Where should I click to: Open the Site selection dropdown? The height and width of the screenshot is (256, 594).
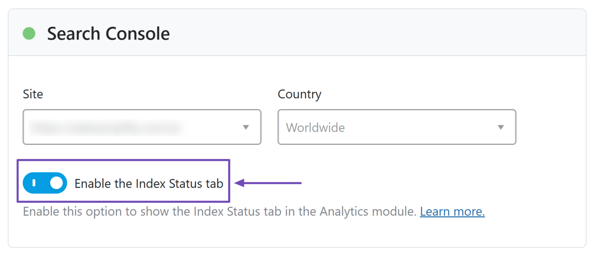click(142, 127)
